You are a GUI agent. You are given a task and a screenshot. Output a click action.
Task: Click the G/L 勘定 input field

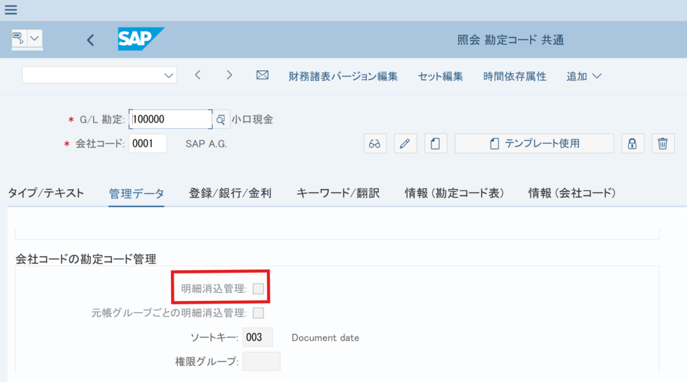(170, 119)
